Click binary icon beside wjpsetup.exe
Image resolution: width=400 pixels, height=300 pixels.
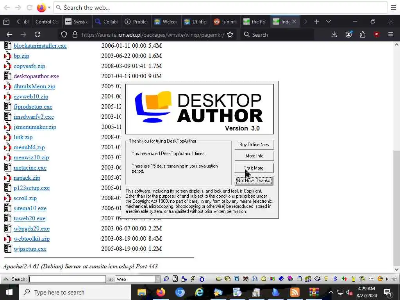coord(8,249)
